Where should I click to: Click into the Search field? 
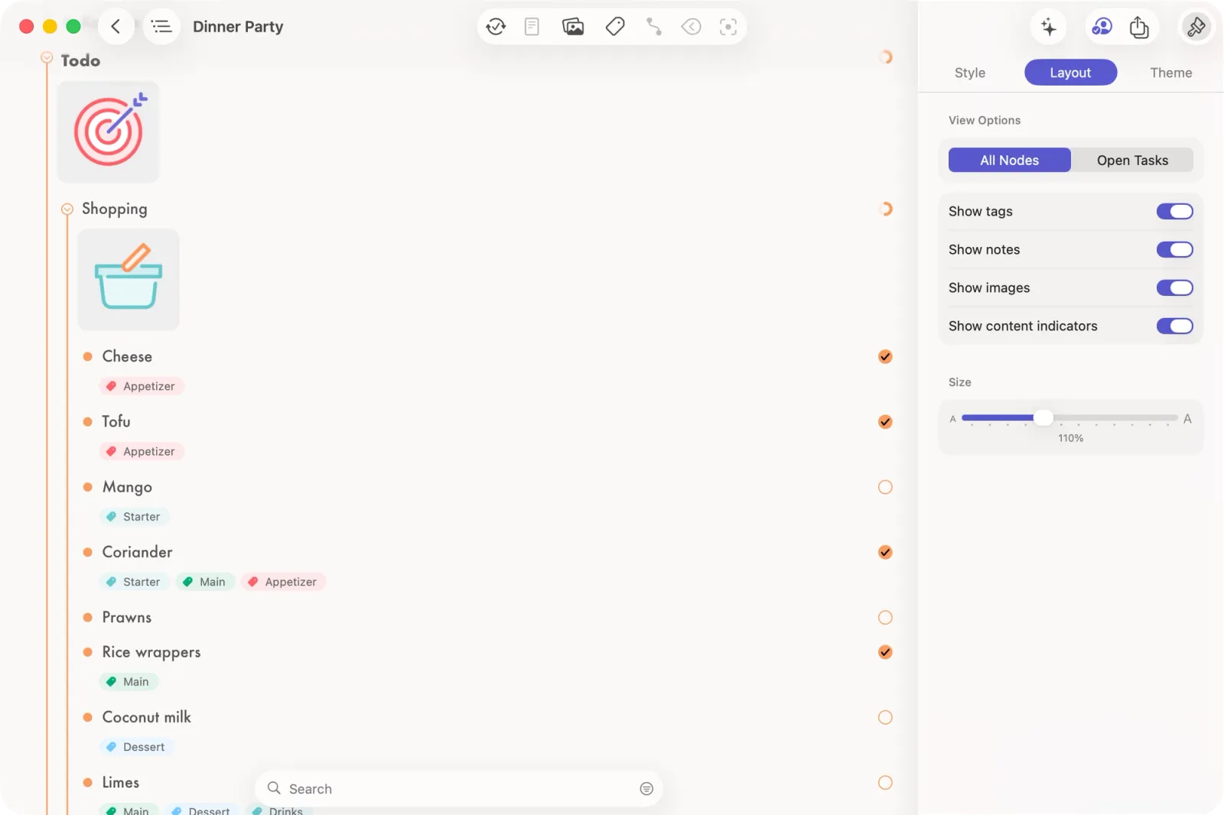click(x=459, y=789)
